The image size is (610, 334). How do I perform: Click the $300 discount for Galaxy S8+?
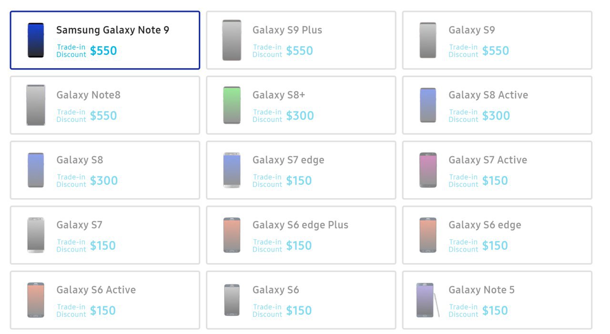pos(300,116)
